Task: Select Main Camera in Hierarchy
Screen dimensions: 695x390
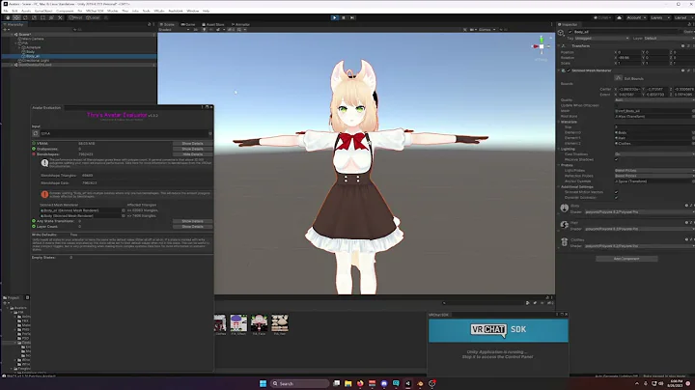Action: tap(33, 39)
